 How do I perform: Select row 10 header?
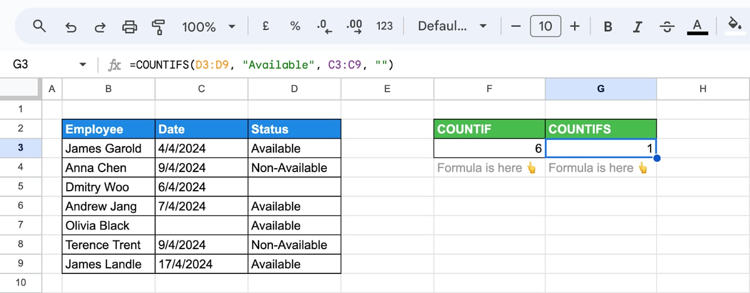point(21,283)
